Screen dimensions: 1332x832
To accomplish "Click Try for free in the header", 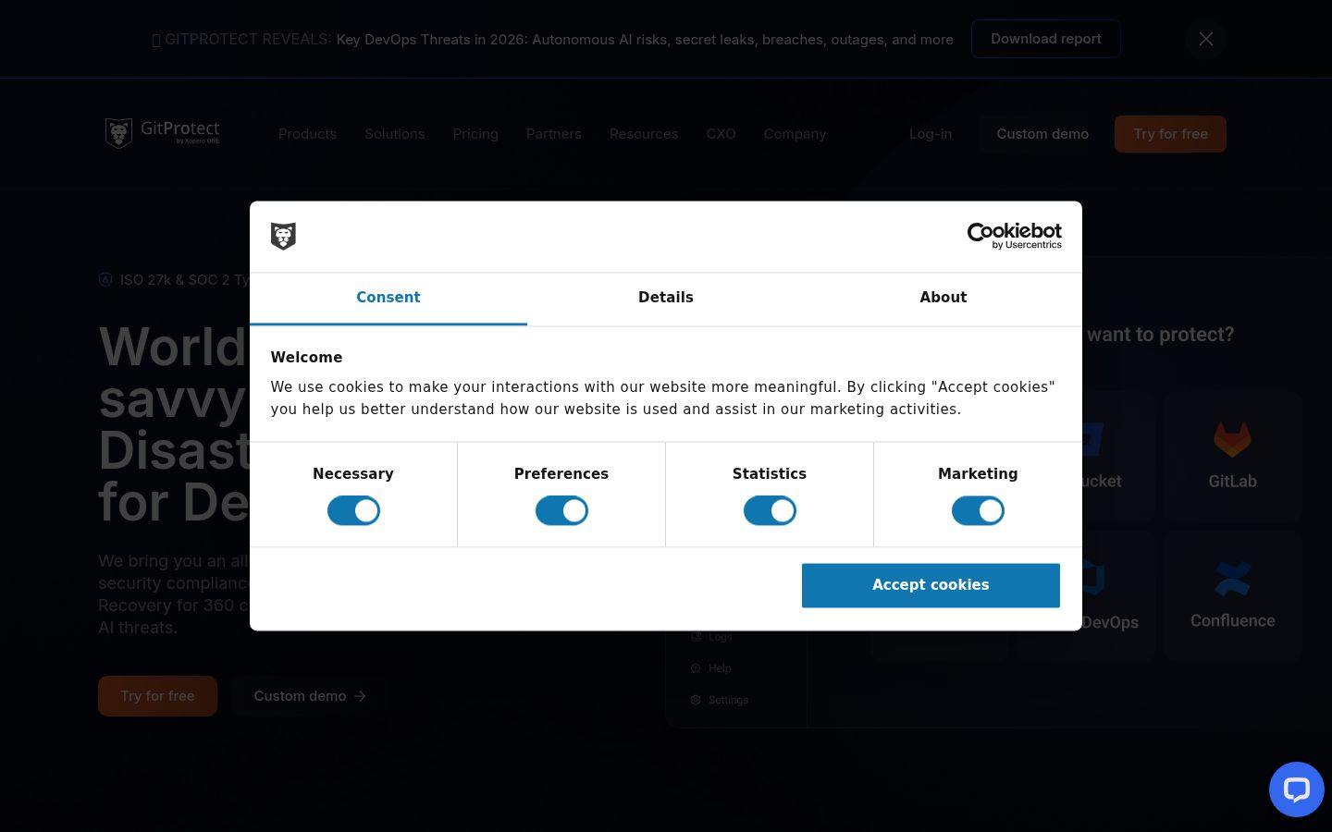I will click(x=1170, y=134).
